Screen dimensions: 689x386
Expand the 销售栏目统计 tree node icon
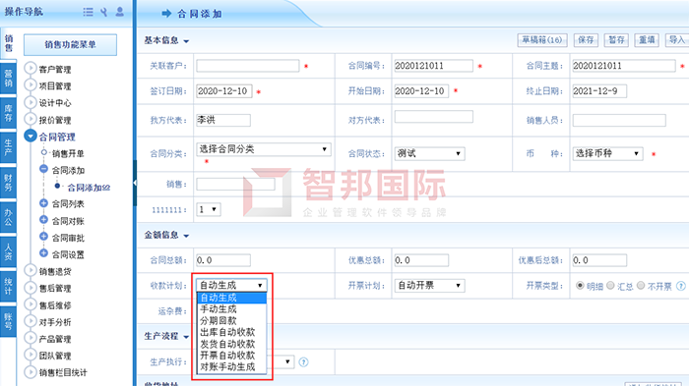pyautogui.click(x=31, y=372)
